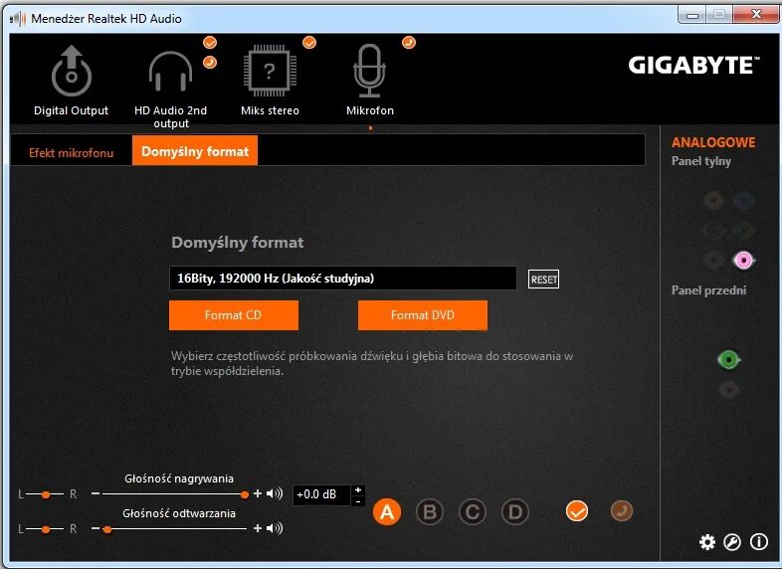
Task: Adjust the recording L-R balance slider
Action: 45,494
